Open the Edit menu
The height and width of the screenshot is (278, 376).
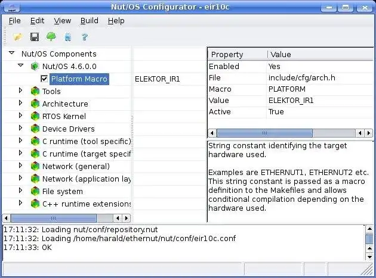37,21
